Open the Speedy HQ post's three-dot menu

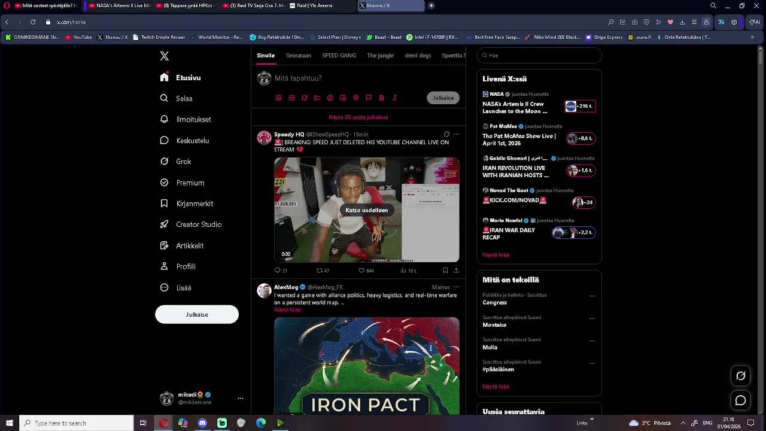click(456, 134)
